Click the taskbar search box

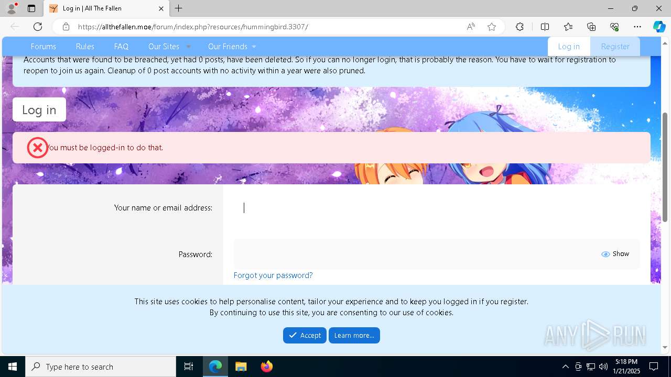pos(101,367)
